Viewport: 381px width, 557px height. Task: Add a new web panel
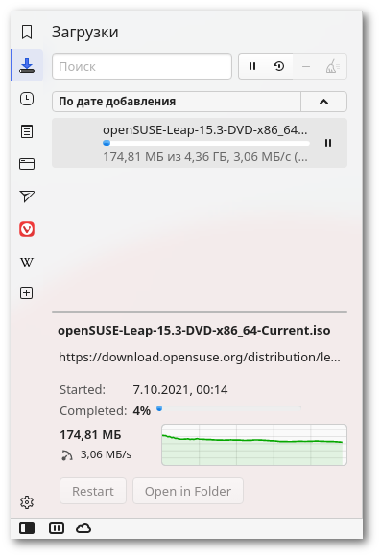point(27,293)
